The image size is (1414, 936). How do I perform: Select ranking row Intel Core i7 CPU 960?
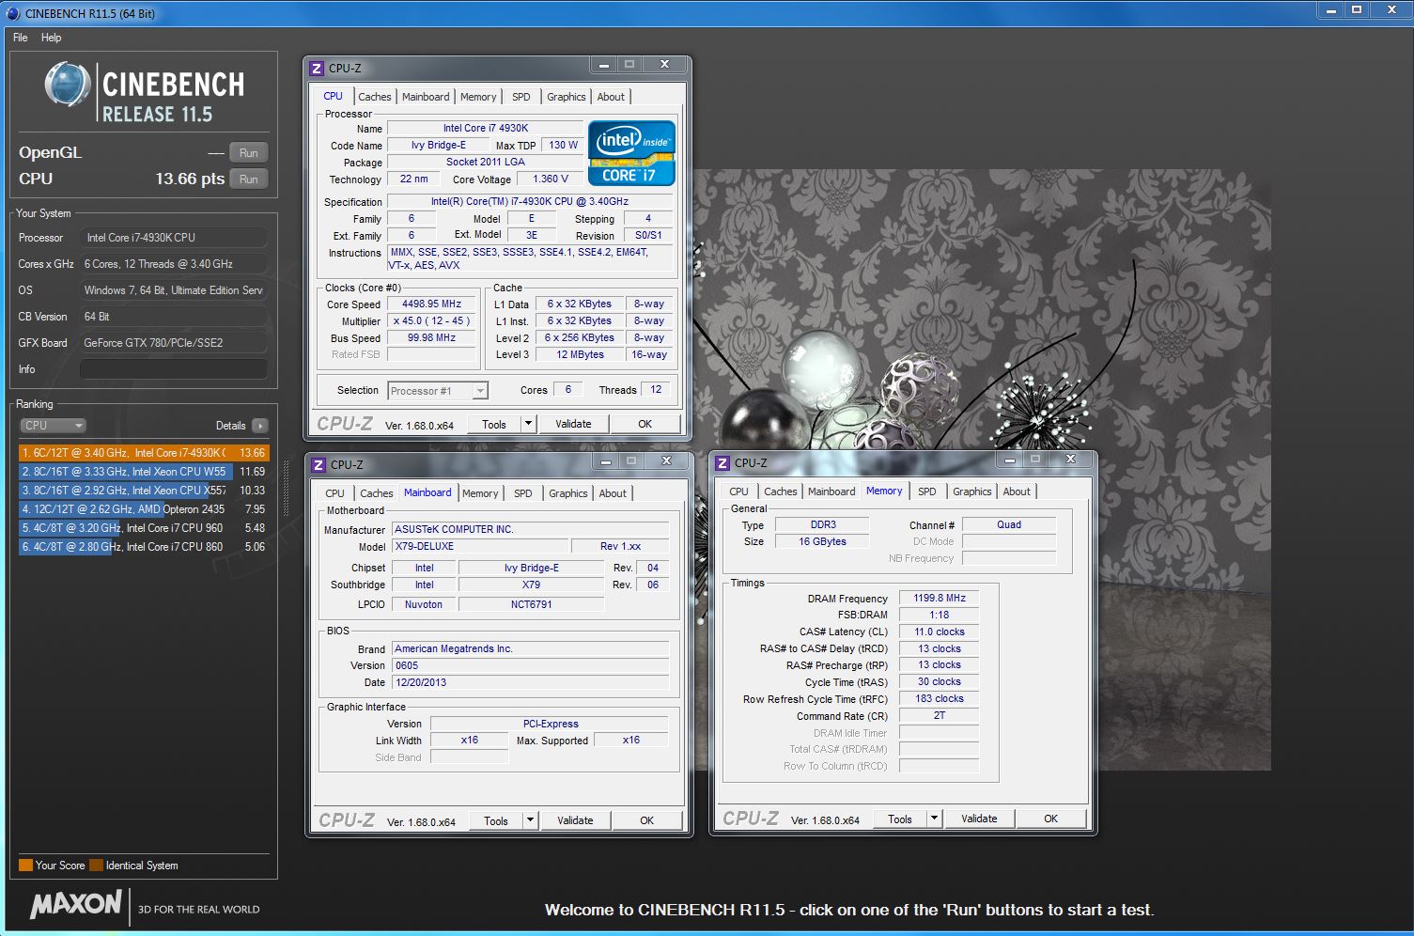(144, 528)
